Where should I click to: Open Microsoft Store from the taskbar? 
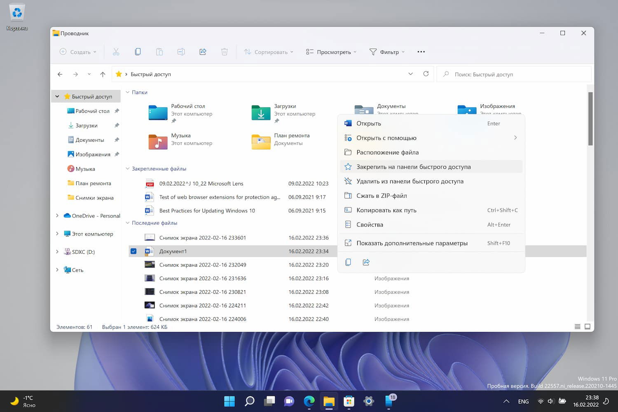349,401
